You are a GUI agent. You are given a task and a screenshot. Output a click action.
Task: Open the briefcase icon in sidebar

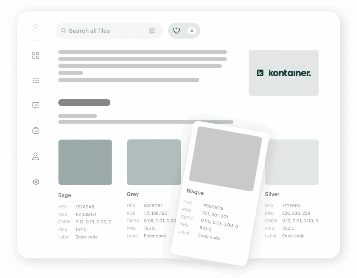point(36,131)
